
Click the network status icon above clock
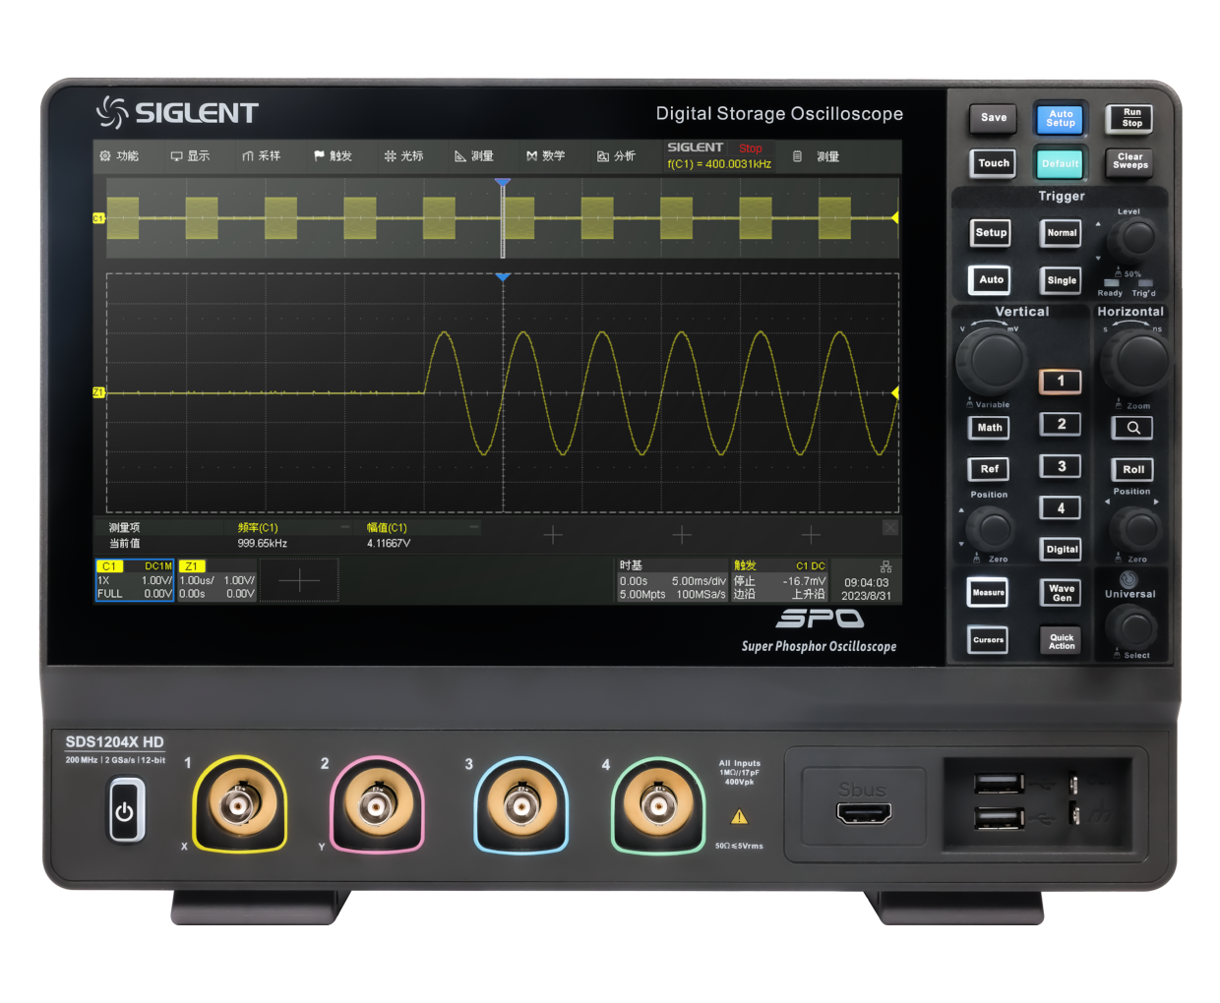[x=885, y=566]
